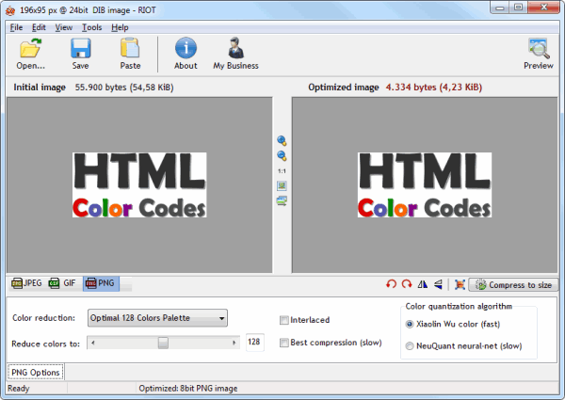Rotate image left with red counterclockwise arrow
This screenshot has height=400, width=565.
pyautogui.click(x=392, y=284)
